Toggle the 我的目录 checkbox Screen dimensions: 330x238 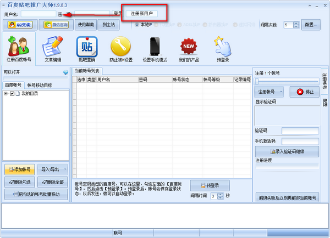tap(12, 94)
